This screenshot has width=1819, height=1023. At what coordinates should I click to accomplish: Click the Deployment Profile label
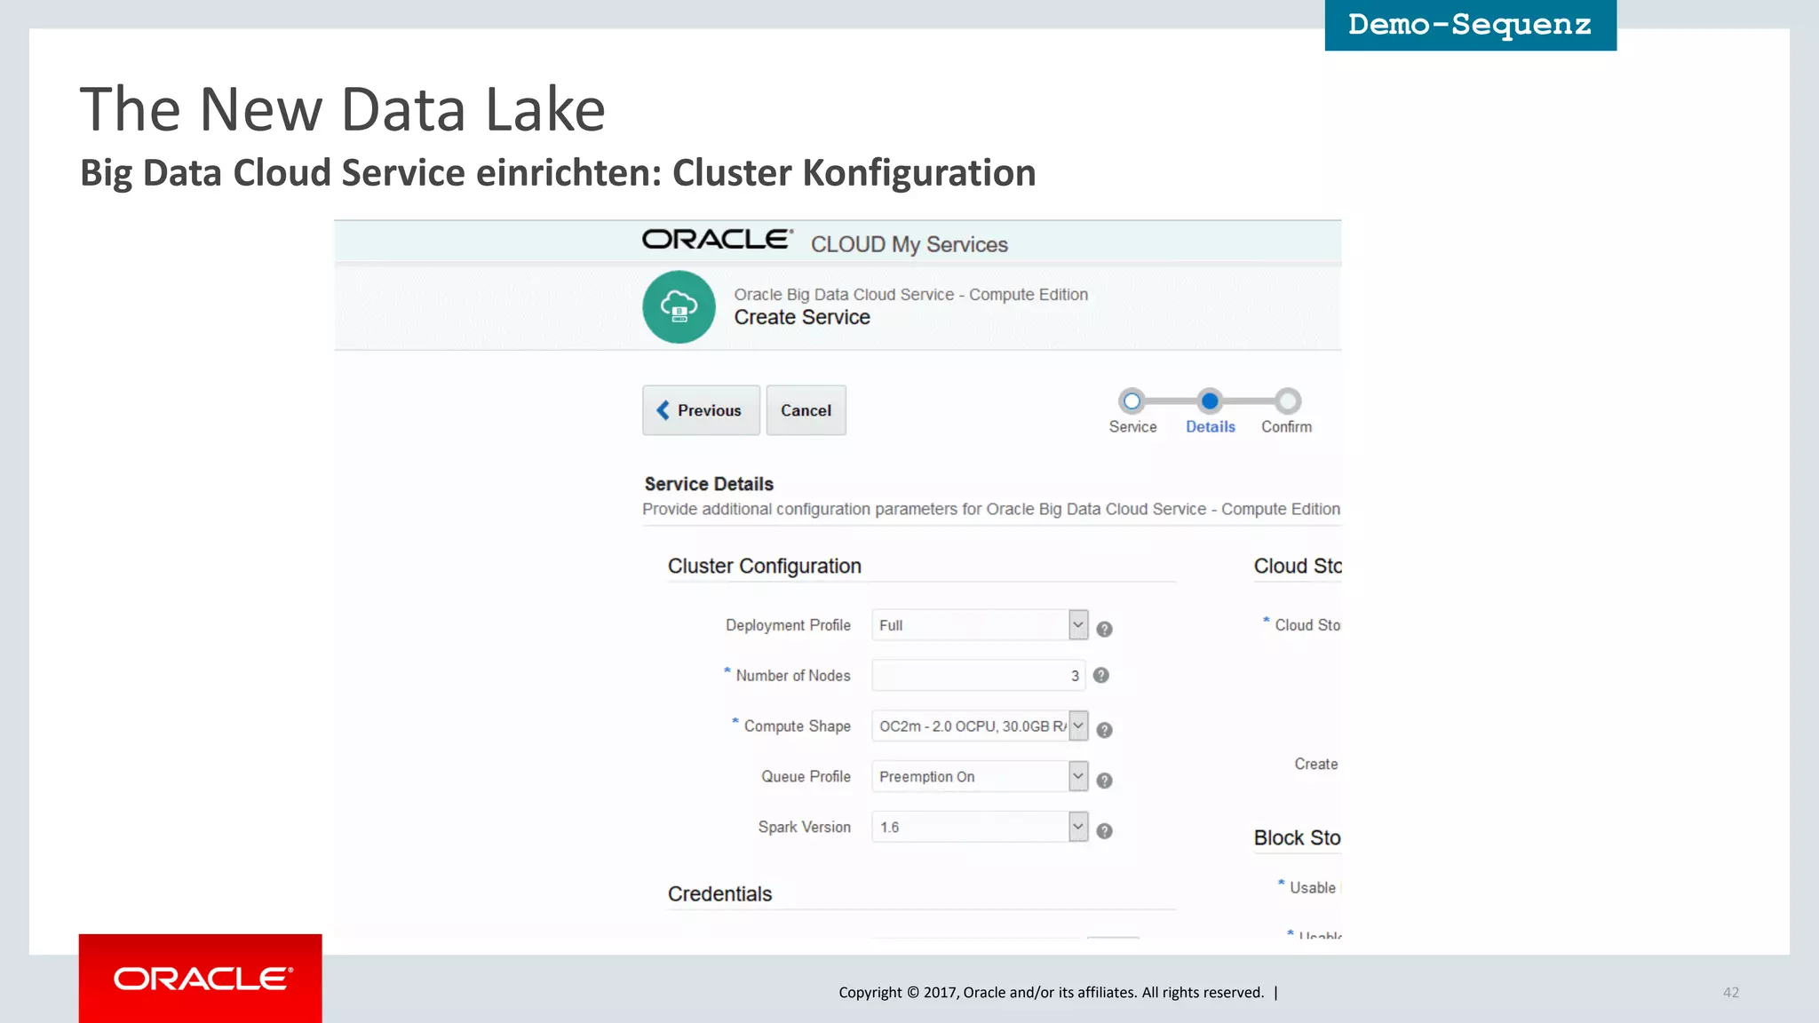click(788, 625)
